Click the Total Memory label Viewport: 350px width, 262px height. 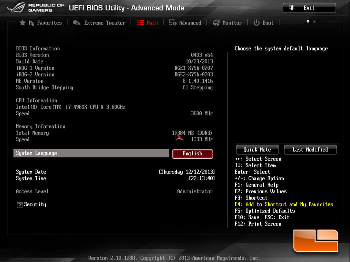tap(32, 133)
